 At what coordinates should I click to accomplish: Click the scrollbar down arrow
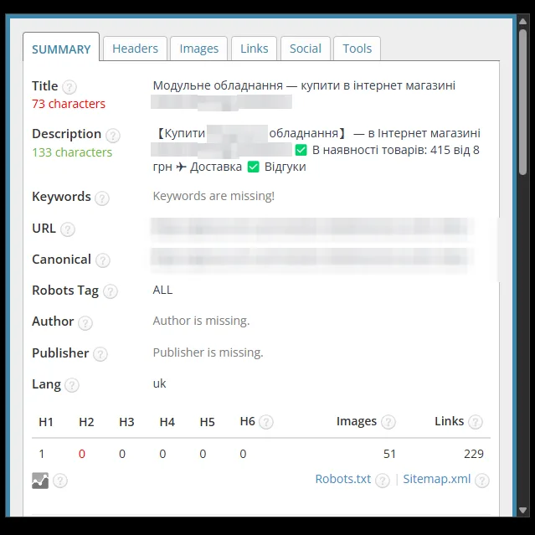point(522,510)
